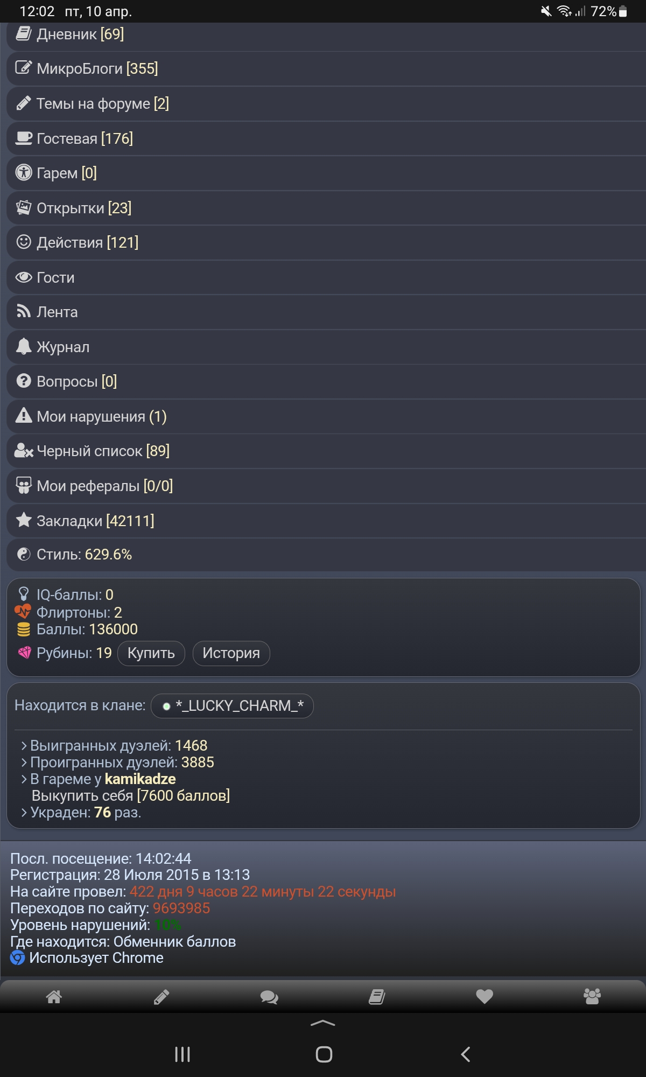
Task: Click the Купить button for rubies
Action: point(151,653)
